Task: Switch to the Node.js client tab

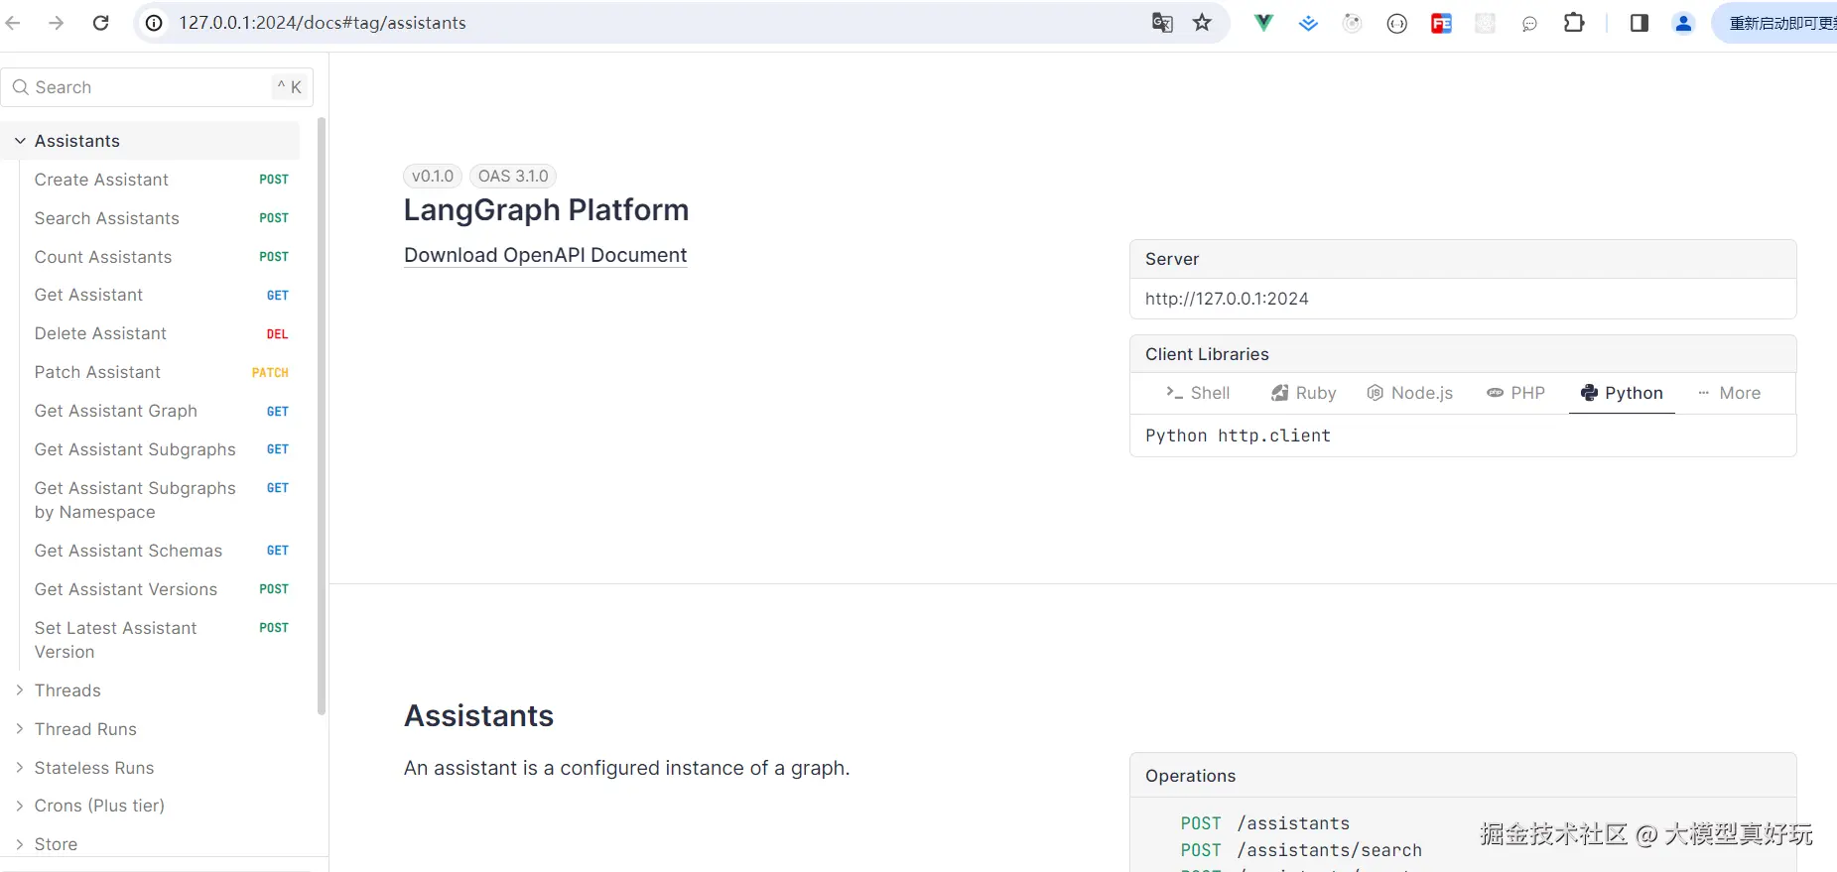Action: tap(1409, 393)
